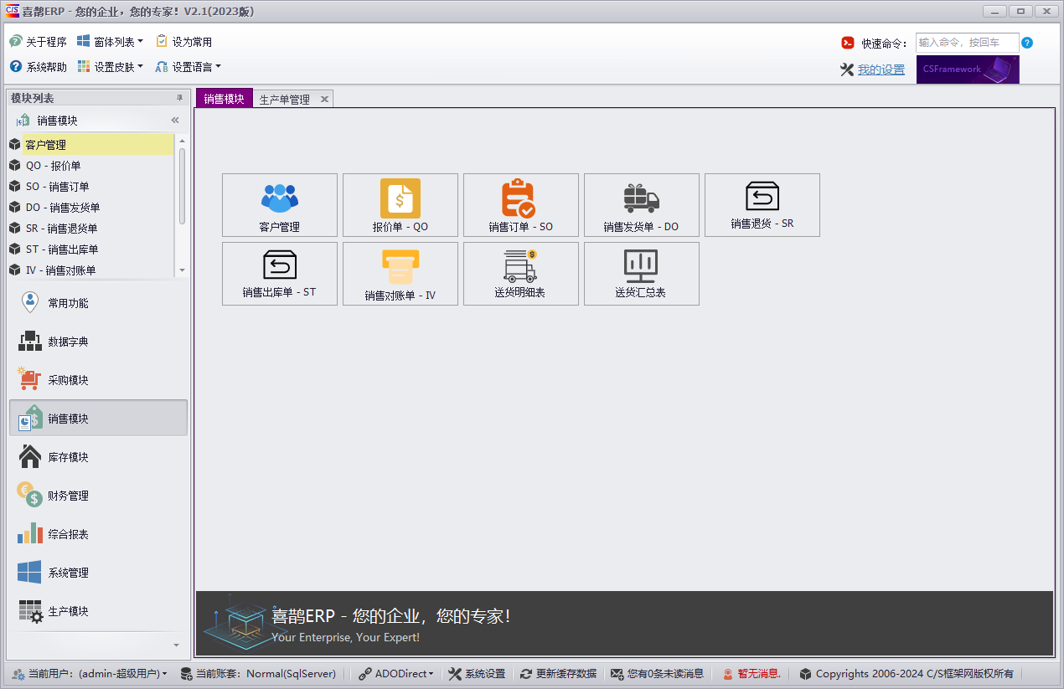Close the 生产单管理 tab
The width and height of the screenshot is (1064, 689).
324,99
